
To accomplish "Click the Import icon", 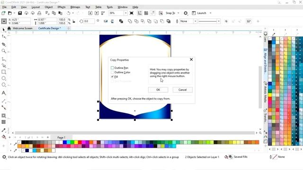I will (x=90, y=13).
